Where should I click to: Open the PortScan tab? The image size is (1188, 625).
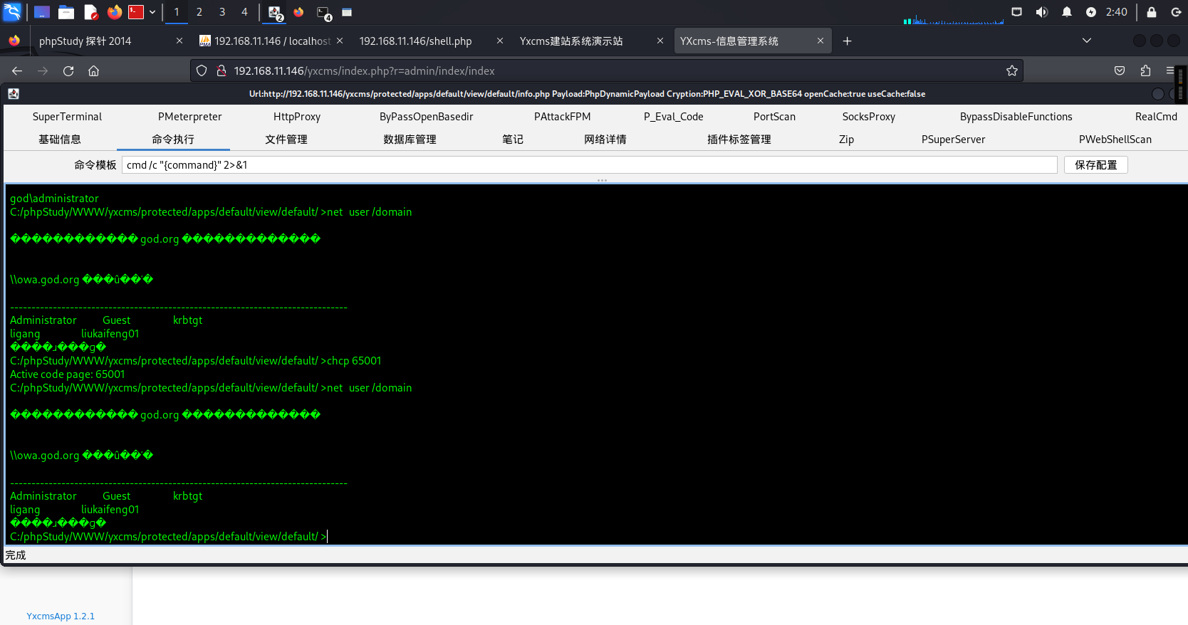pyautogui.click(x=774, y=117)
